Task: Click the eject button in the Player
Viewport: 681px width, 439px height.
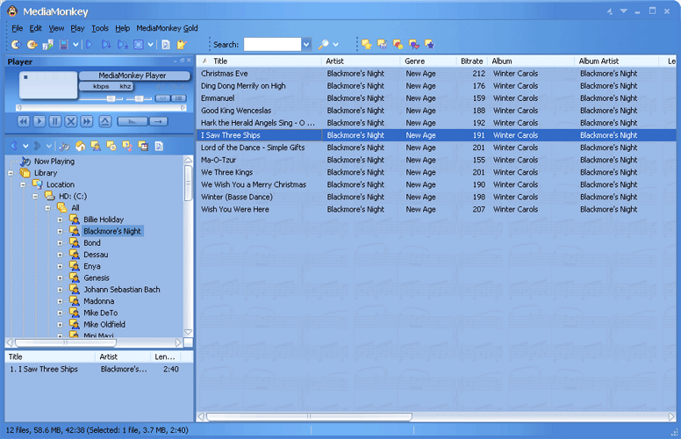Action: pyautogui.click(x=105, y=121)
